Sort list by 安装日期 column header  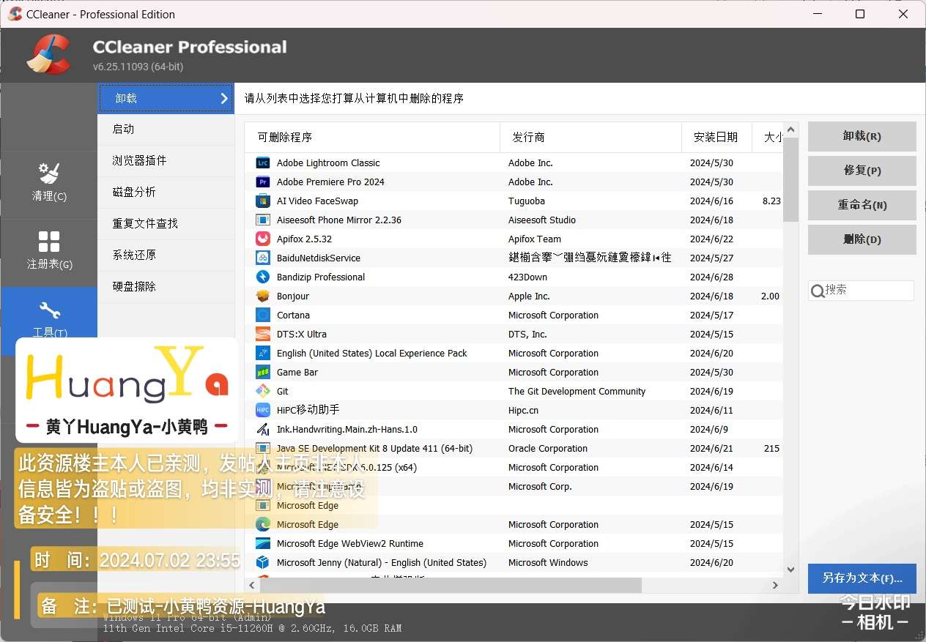(x=715, y=137)
